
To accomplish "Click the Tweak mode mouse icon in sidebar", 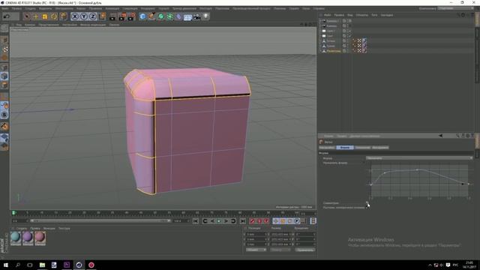I will [x=4, y=106].
